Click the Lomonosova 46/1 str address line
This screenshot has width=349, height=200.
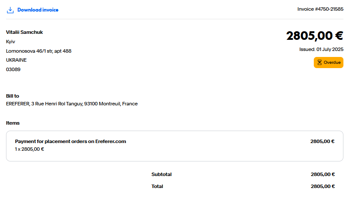(39, 51)
